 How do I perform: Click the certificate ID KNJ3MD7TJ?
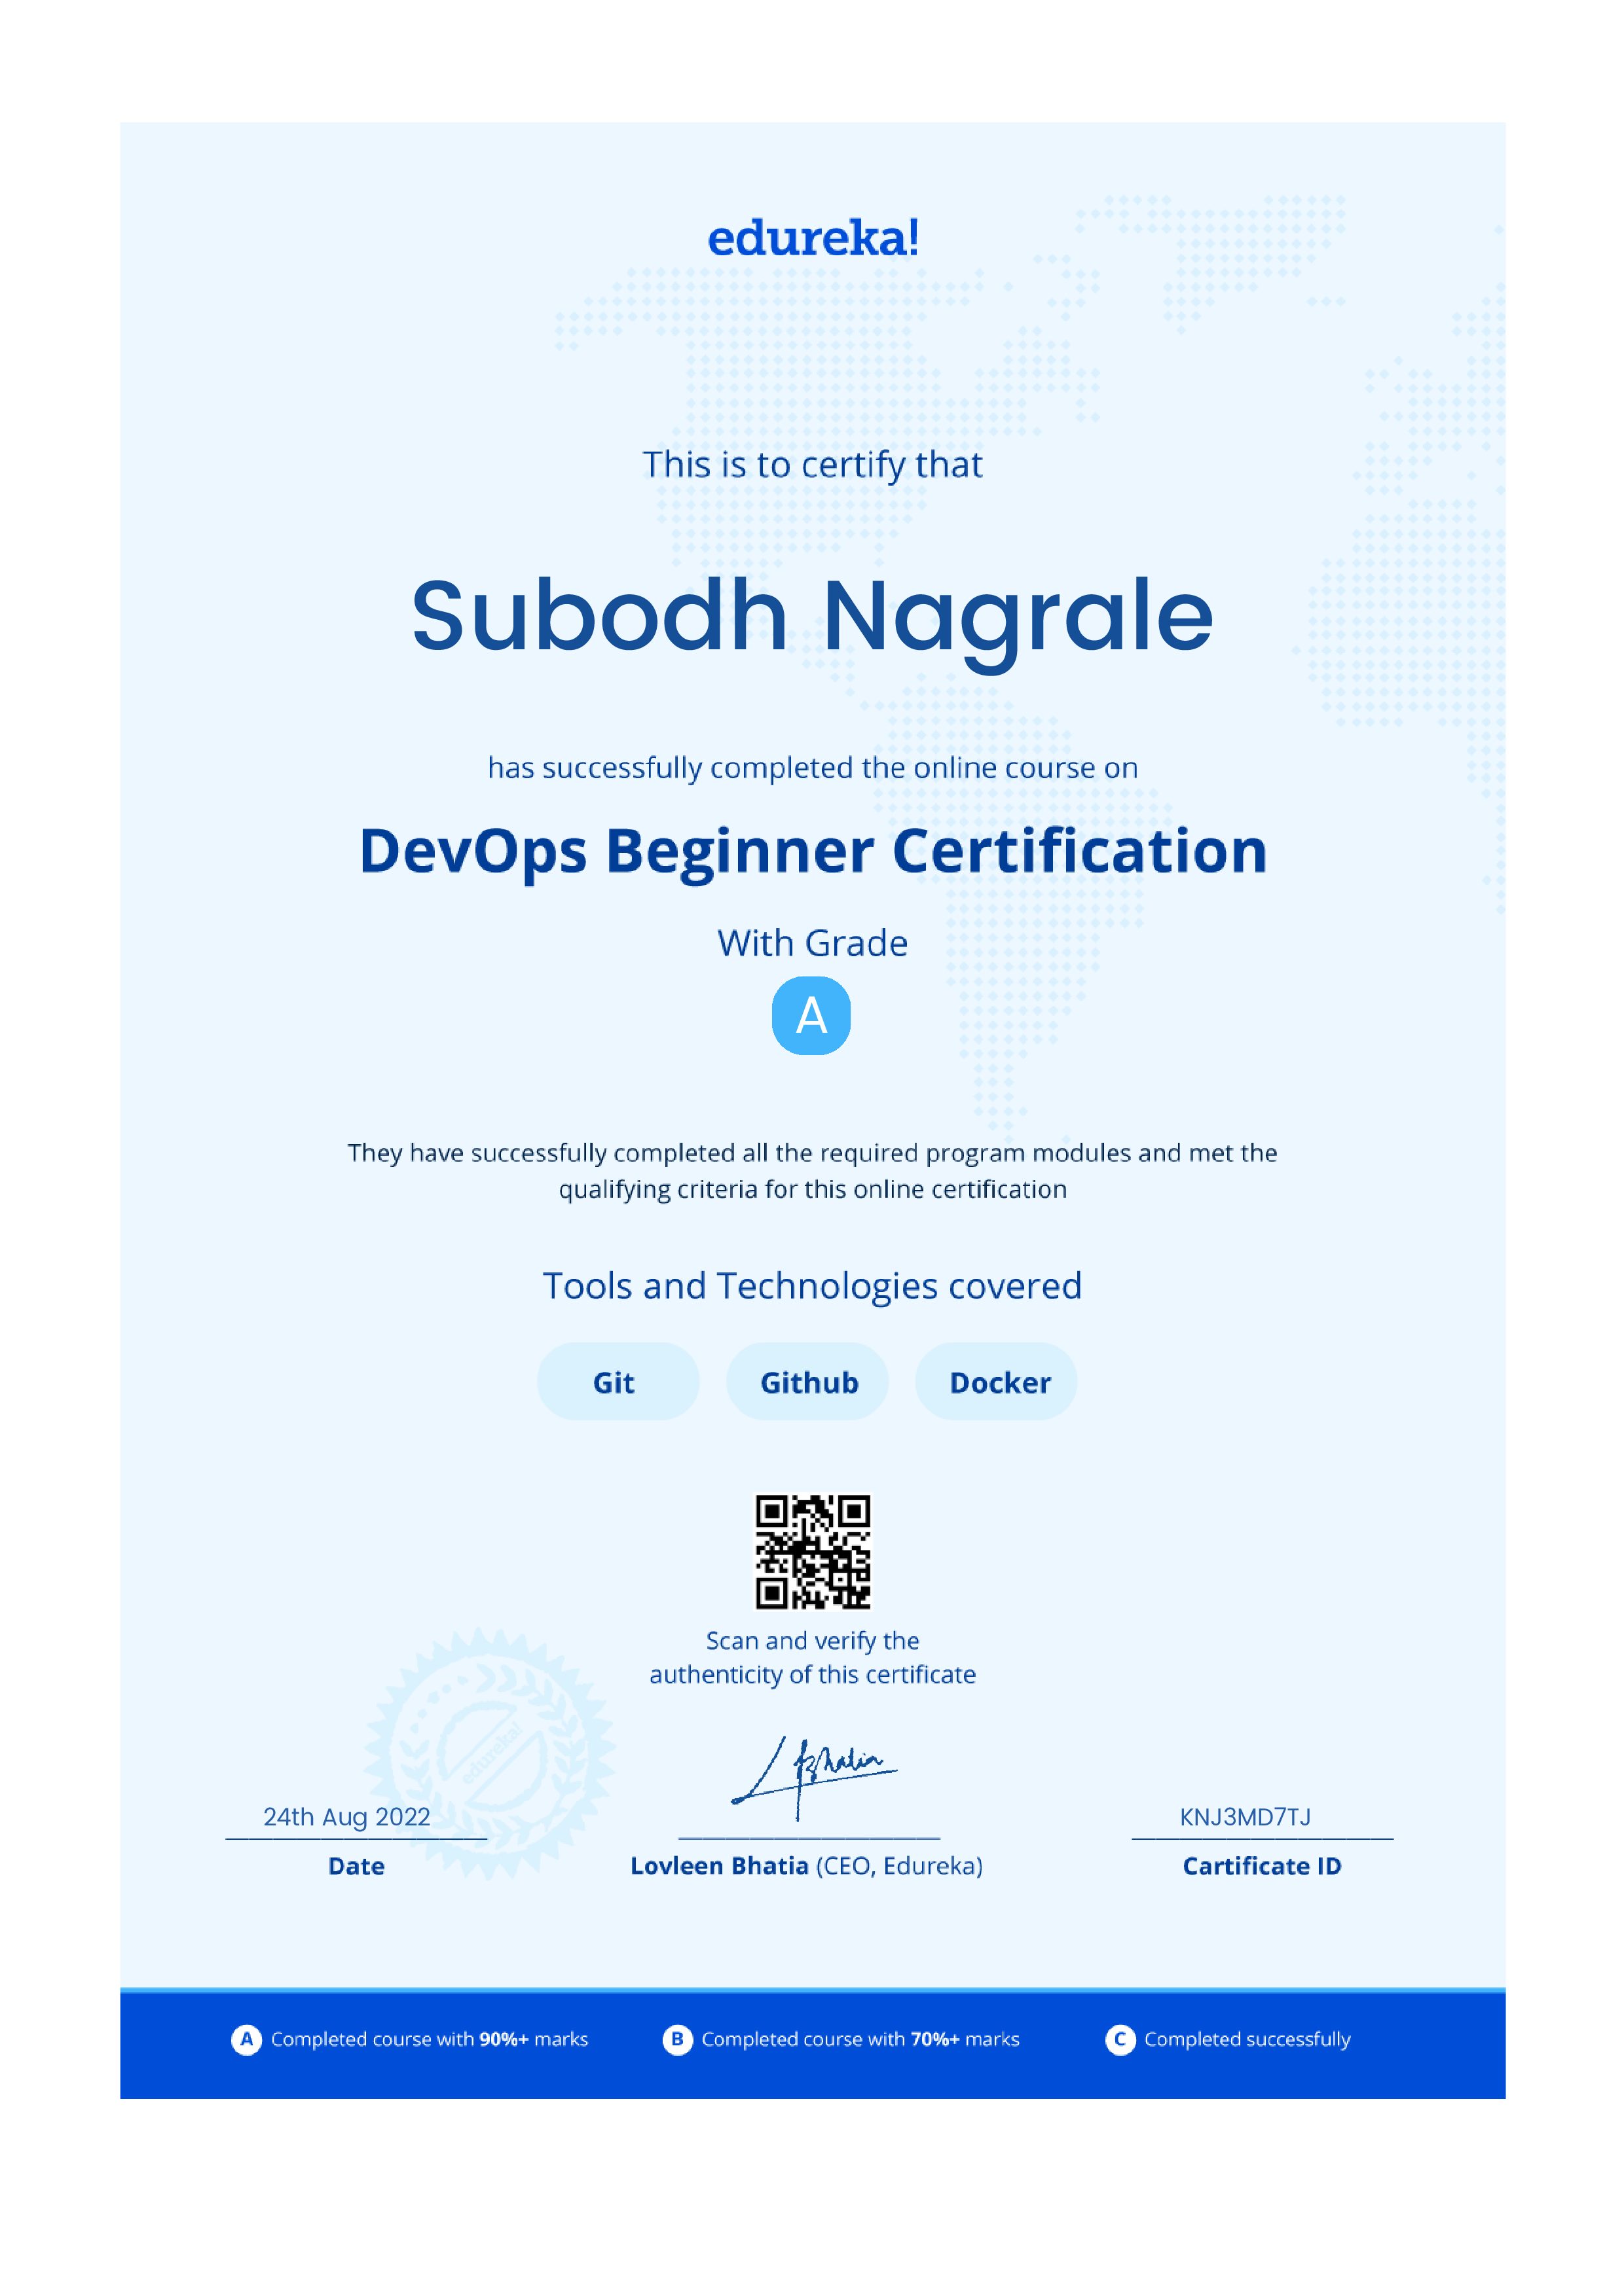(1245, 1816)
